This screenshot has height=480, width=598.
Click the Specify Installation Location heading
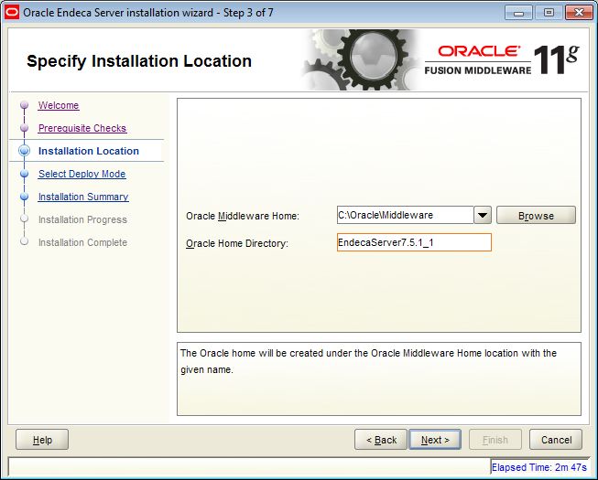(139, 61)
